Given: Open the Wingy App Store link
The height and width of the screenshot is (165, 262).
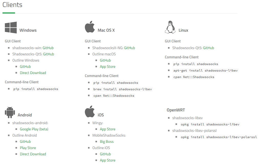Looking at the screenshot, I should click(x=107, y=129).
